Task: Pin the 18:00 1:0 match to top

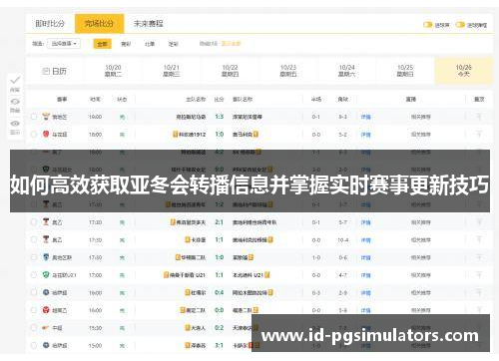Action: (479, 134)
